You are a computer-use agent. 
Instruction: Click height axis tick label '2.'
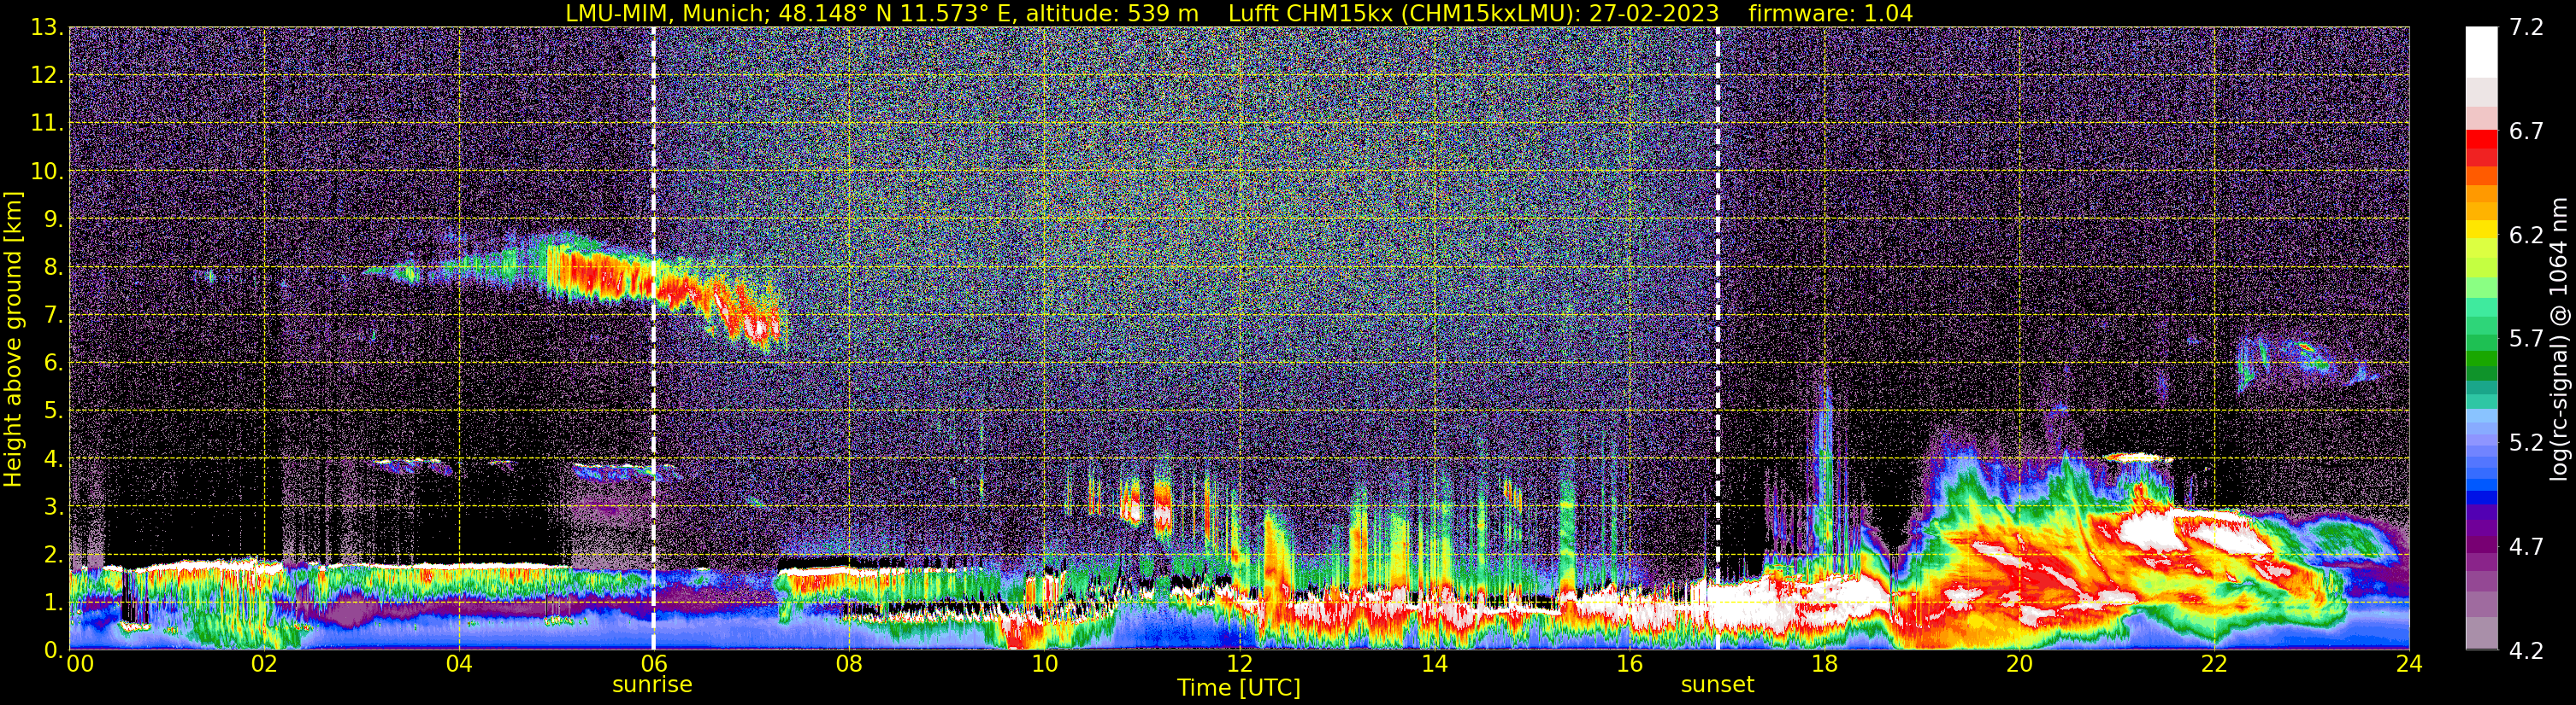[53, 556]
